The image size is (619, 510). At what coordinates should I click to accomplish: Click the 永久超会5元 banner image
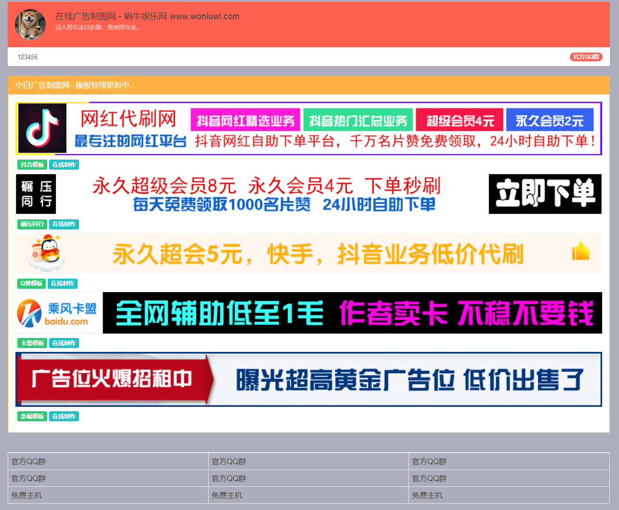coord(308,253)
